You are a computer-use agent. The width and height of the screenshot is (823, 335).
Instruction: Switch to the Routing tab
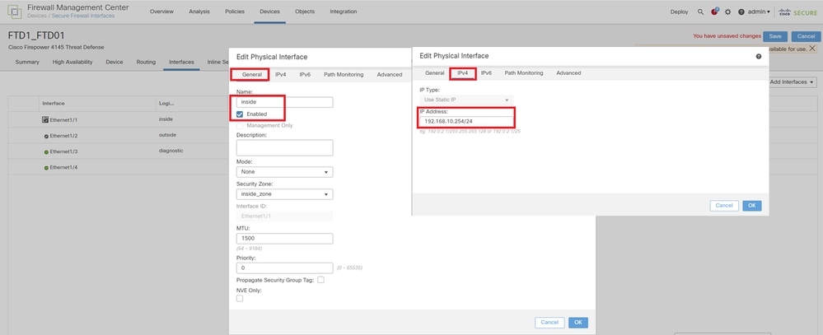146,62
